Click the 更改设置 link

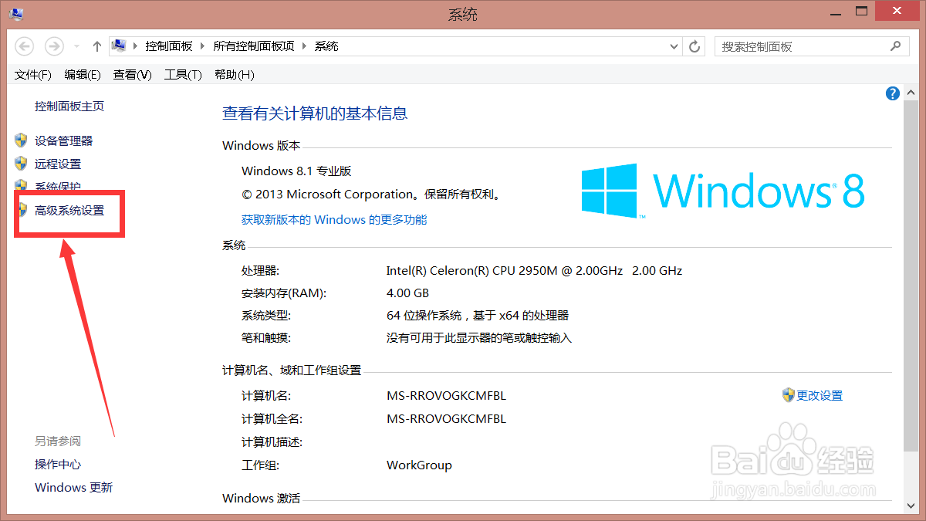pos(820,396)
